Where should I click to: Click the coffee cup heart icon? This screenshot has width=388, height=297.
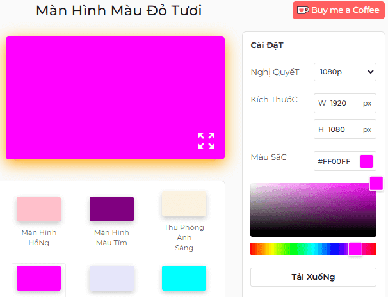303,10
